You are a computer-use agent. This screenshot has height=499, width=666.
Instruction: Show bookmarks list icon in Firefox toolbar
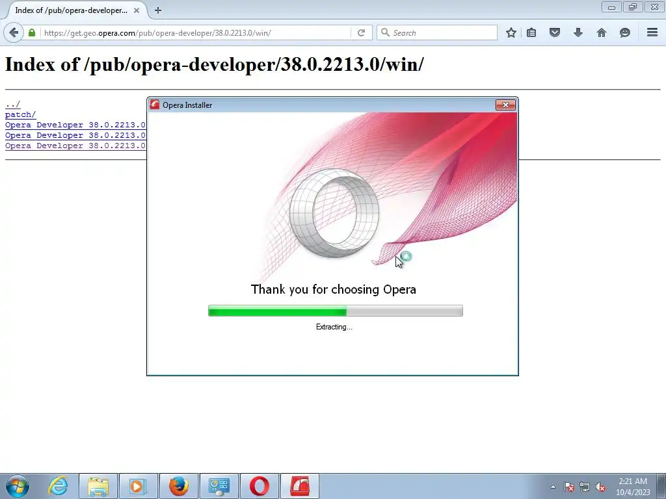tap(531, 32)
